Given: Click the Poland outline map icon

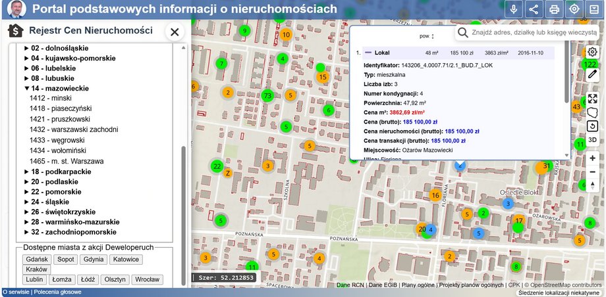Looking at the screenshot, I should pos(592,112).
